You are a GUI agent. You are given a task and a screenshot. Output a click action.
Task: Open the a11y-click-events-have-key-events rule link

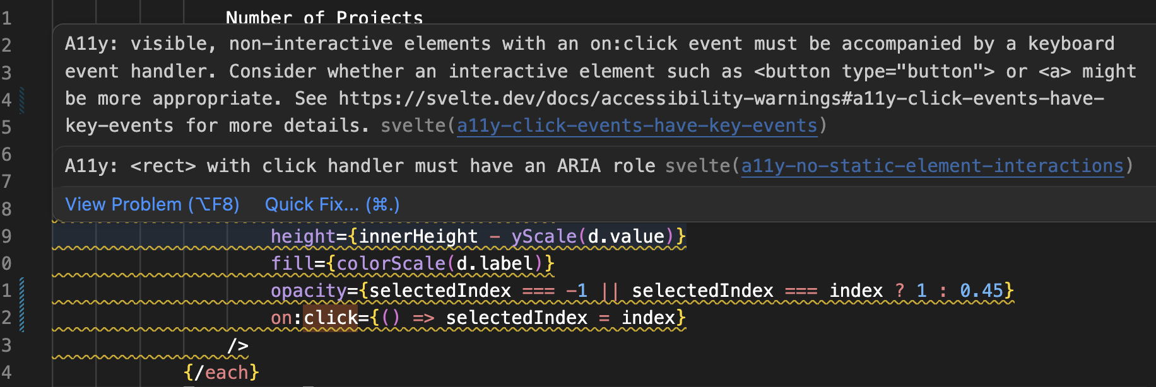pos(637,126)
